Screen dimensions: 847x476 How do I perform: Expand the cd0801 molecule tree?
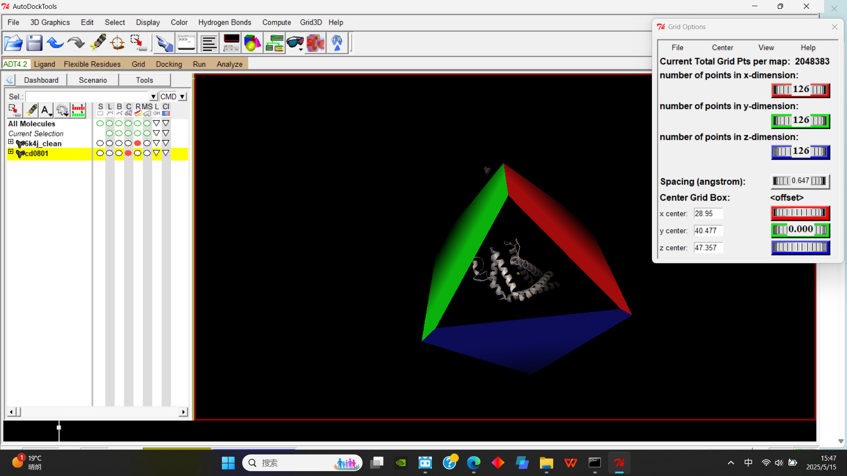tap(11, 152)
